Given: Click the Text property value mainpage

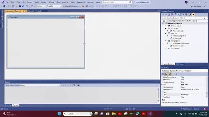Looking at the screenshot, I should point(185,95).
